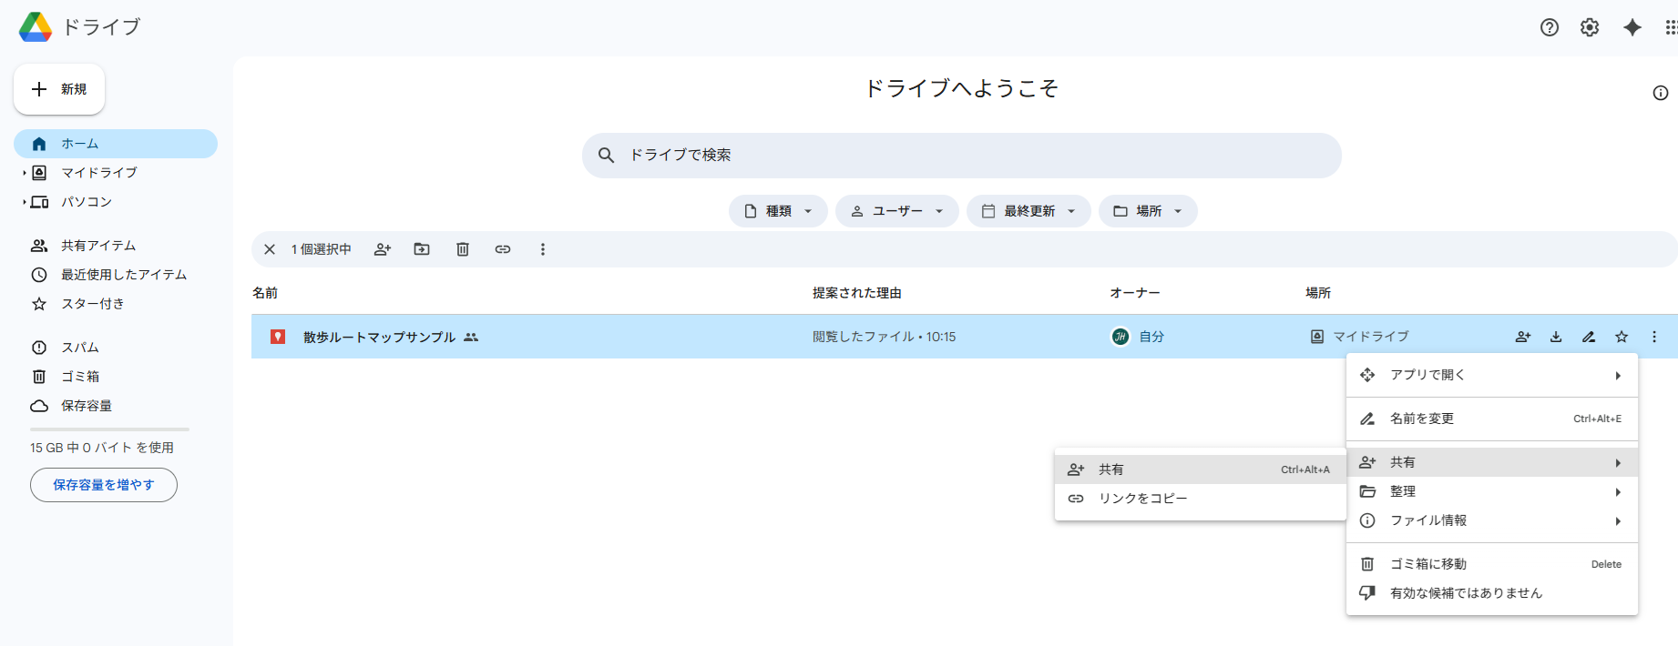The image size is (1678, 646).
Task: Clear selection with the X icon
Action: pos(270,249)
